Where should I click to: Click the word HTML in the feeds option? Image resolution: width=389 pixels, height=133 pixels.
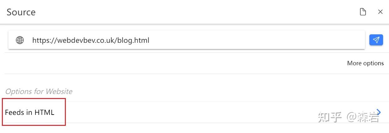pyautogui.click(x=44, y=112)
